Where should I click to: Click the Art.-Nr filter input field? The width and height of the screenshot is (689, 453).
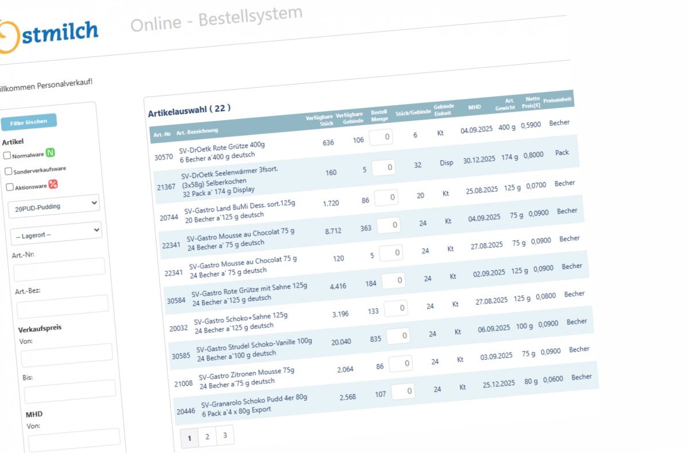60,268
